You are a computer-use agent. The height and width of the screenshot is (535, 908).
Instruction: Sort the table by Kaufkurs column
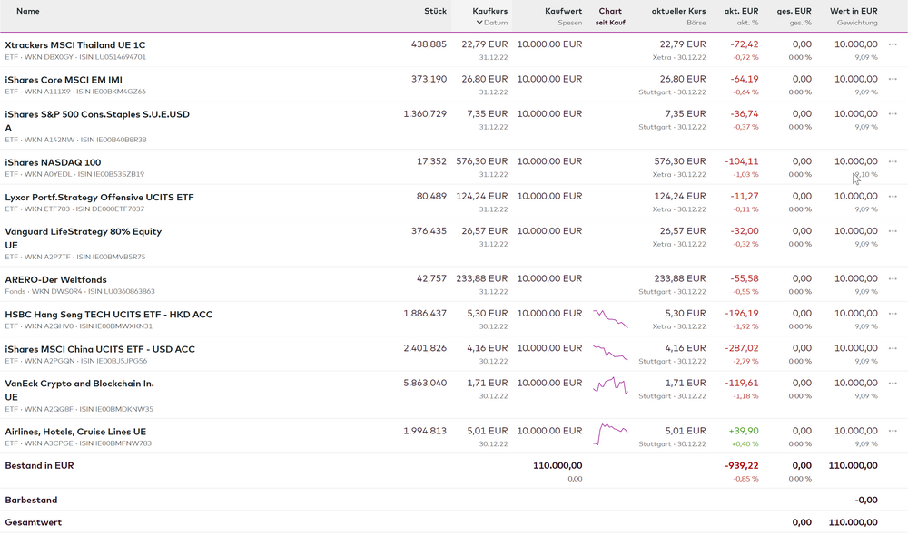point(489,11)
